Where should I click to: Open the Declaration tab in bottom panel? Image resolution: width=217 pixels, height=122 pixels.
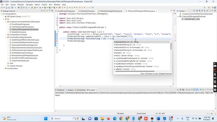tap(80, 90)
